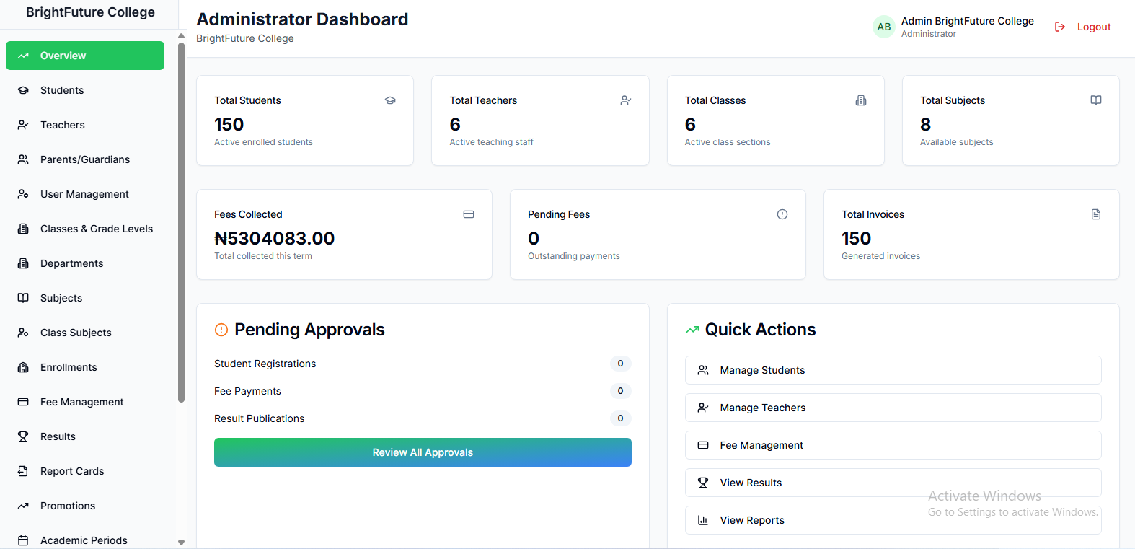Screen dimensions: 1135x549
Task: Click the Enrollments sidebar icon
Action: tap(23, 367)
